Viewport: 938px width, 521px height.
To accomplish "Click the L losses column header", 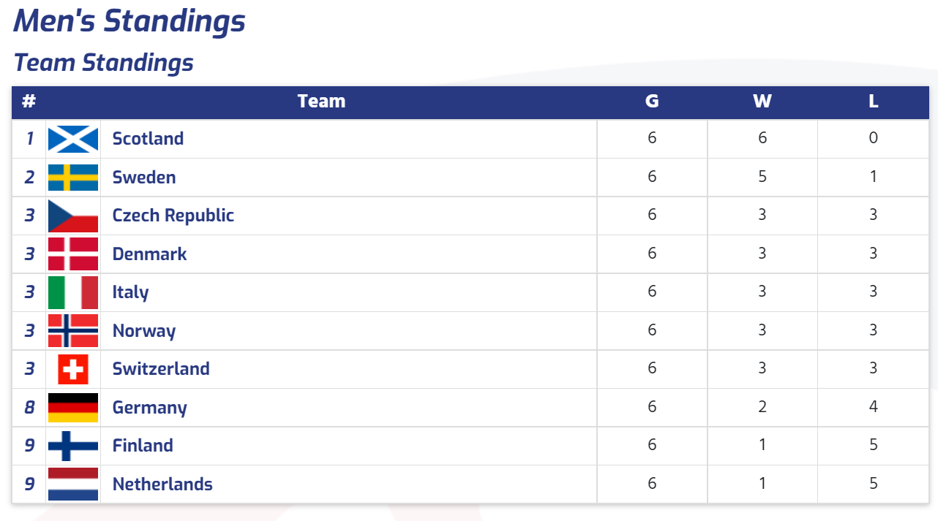I will click(873, 102).
